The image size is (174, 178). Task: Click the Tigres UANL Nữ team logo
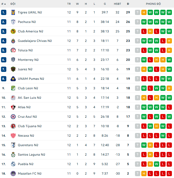tap(13, 12)
